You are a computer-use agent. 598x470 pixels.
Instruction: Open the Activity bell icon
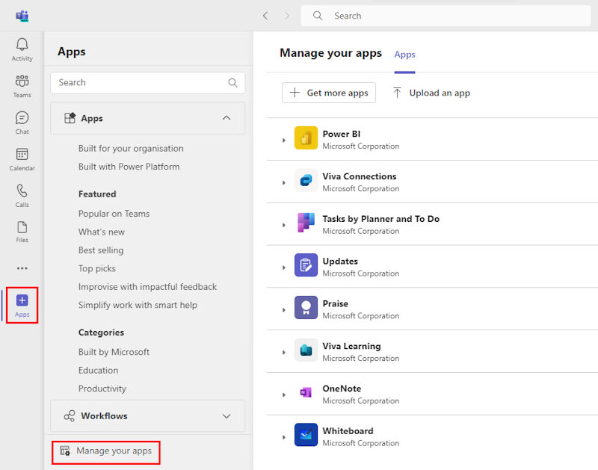[x=22, y=49]
